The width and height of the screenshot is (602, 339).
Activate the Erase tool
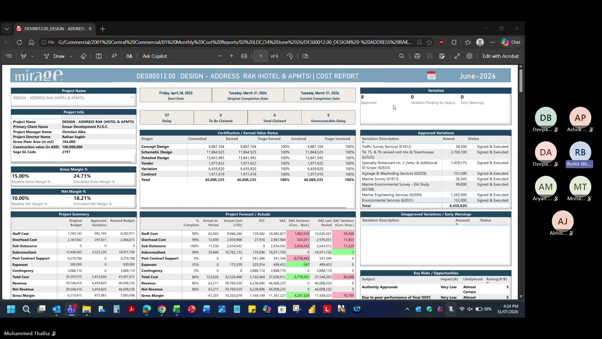click(x=83, y=56)
